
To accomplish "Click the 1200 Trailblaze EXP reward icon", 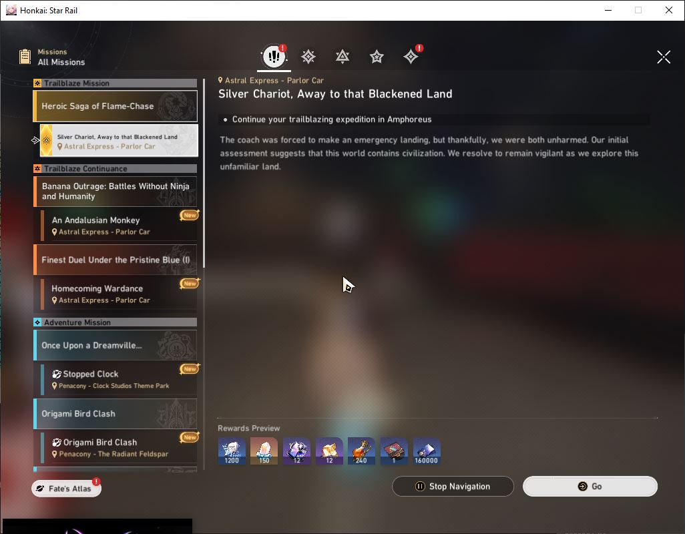I will click(232, 451).
